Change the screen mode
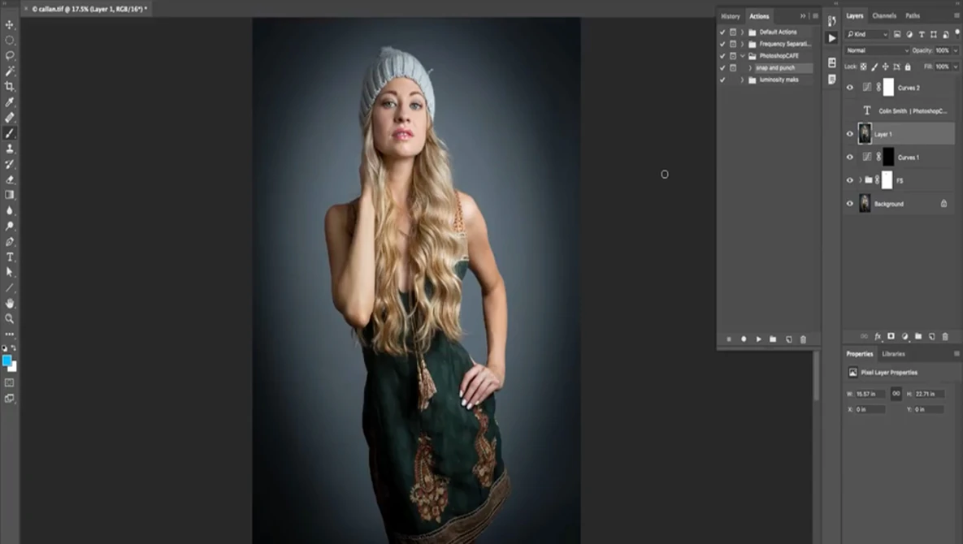This screenshot has width=963, height=544. 10,399
